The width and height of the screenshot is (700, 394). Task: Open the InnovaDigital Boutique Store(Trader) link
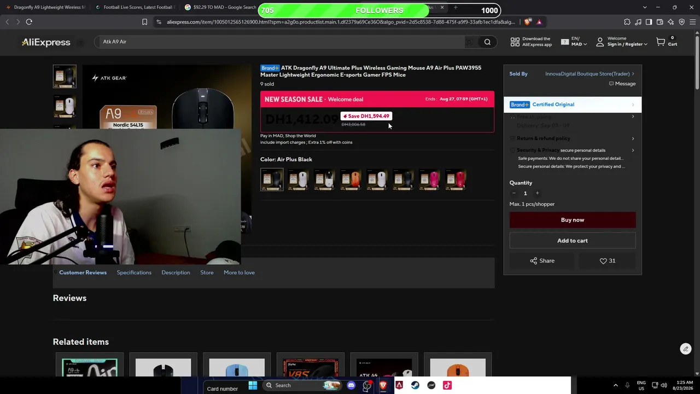click(x=590, y=74)
